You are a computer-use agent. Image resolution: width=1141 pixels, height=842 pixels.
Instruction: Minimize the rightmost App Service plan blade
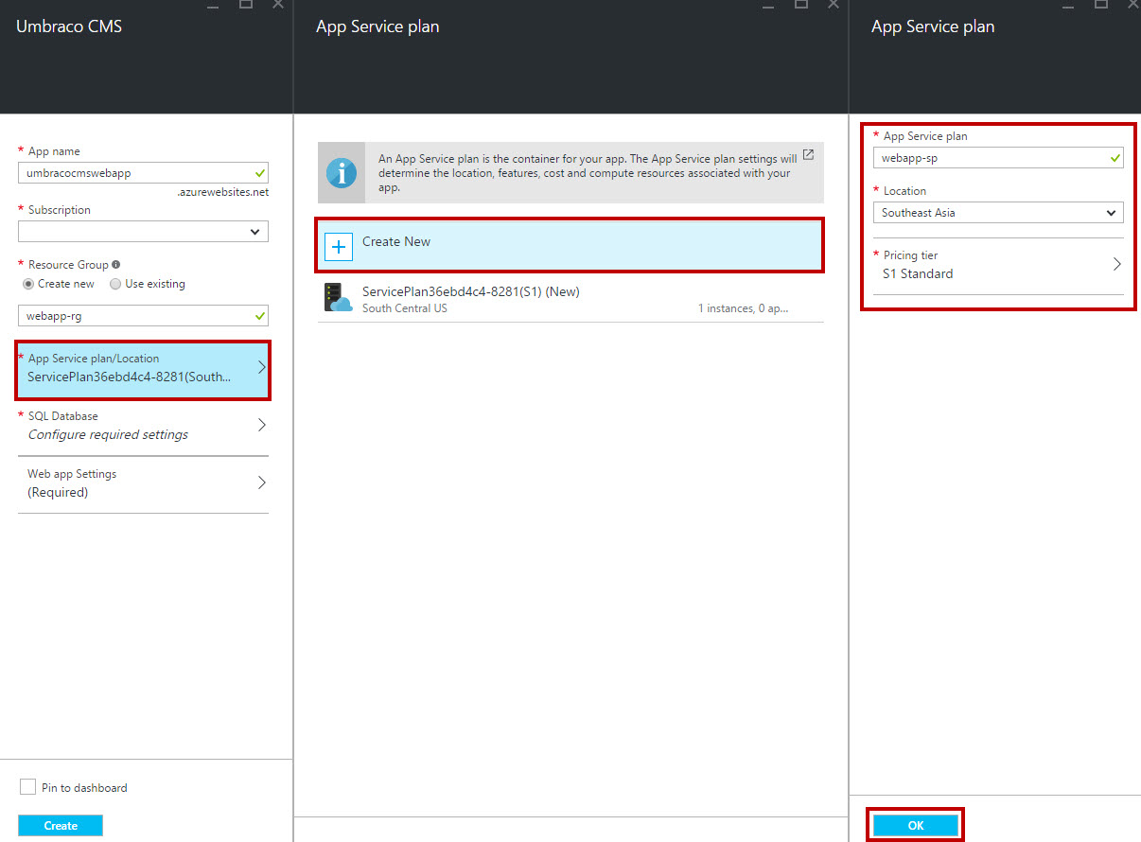1069,5
